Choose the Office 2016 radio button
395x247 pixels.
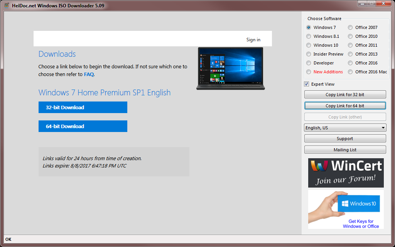350,63
